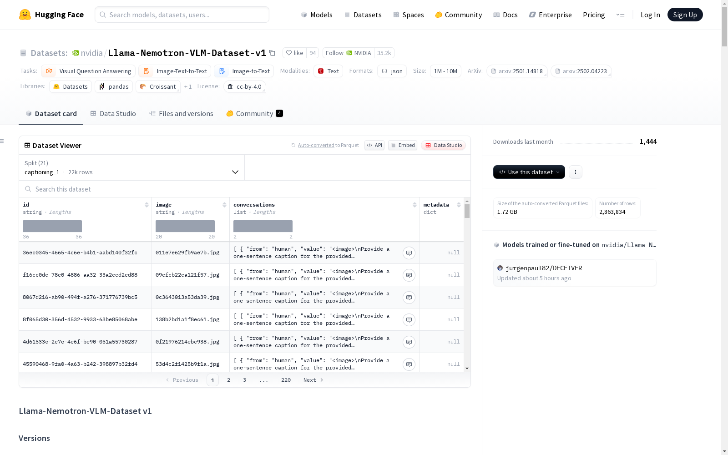Switch to the Dataset card tab

pyautogui.click(x=51, y=113)
